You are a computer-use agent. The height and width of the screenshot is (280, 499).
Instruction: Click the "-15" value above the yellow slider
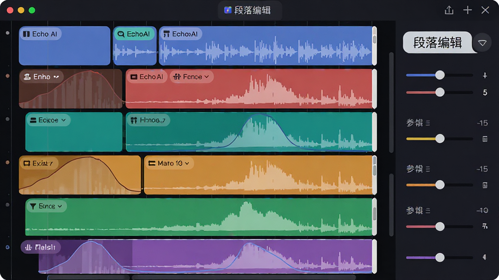click(482, 123)
